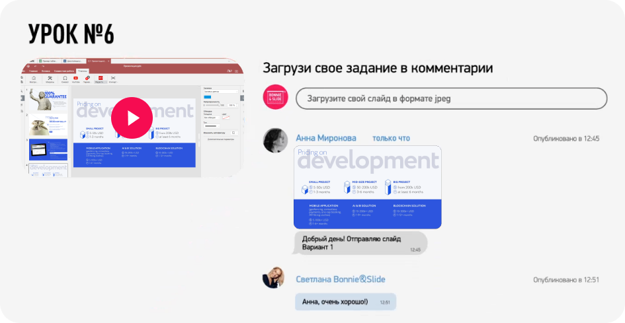This screenshot has height=323, width=625.
Task: Open Анна Миронова's profile avatar
Action: click(x=274, y=139)
